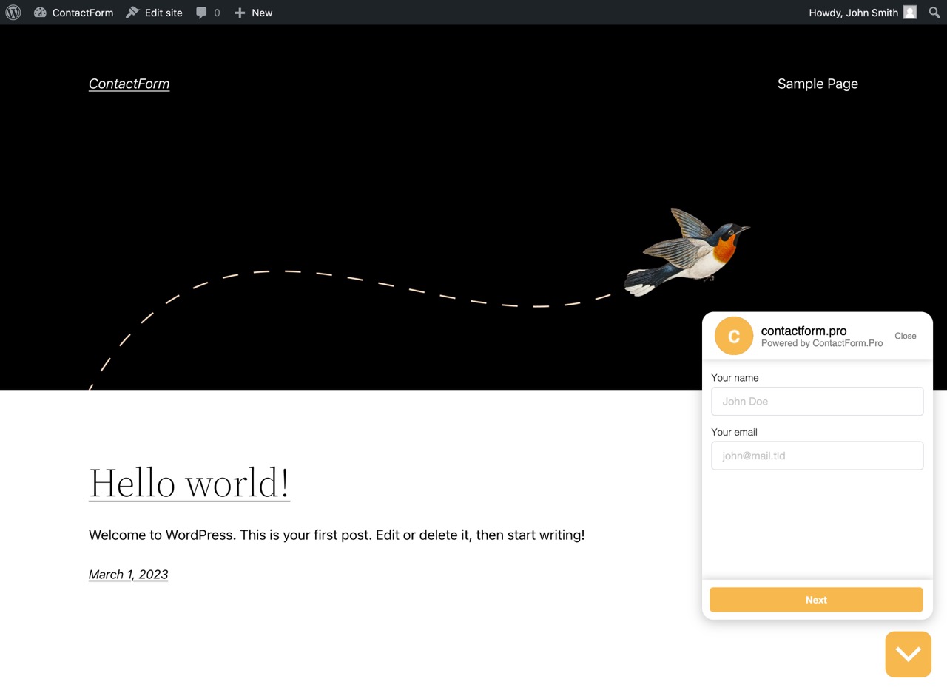Click John Smith's avatar image
Image resolution: width=947 pixels, height=693 pixels.
(x=909, y=12)
